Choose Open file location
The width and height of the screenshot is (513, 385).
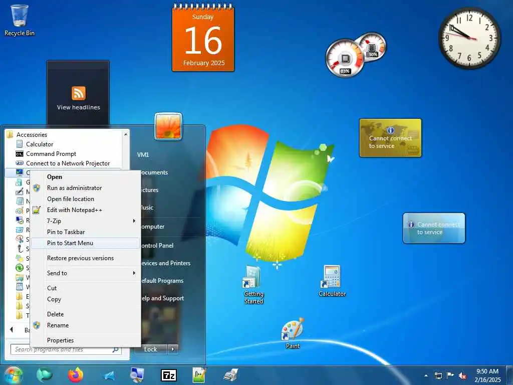tap(86, 199)
